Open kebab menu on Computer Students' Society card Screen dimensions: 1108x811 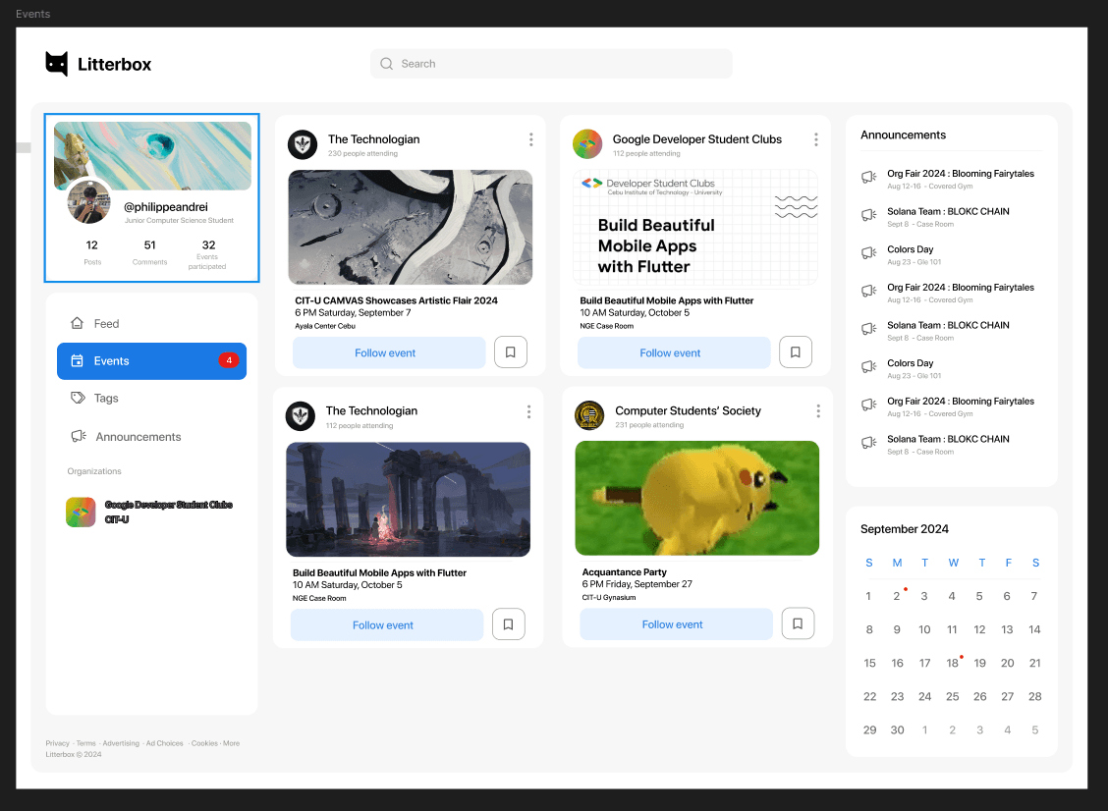818,410
